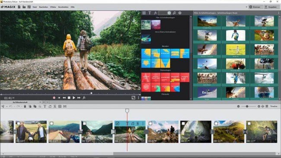
Task: Select the Auf Wanderschaft project tab
Action: (20, 102)
